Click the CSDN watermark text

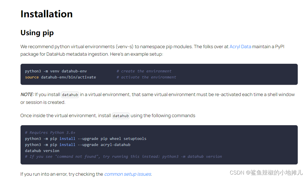pyautogui.click(x=266, y=173)
